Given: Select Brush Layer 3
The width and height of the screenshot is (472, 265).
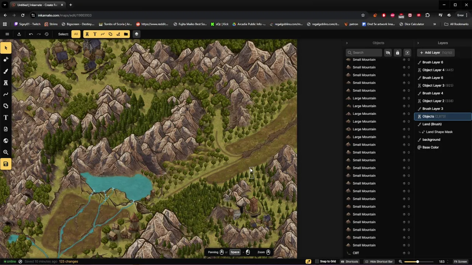Looking at the screenshot, I should (443, 109).
